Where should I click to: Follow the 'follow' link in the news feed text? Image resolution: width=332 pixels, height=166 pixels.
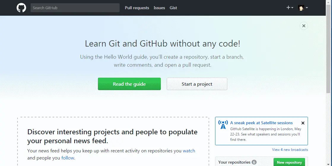point(68,158)
